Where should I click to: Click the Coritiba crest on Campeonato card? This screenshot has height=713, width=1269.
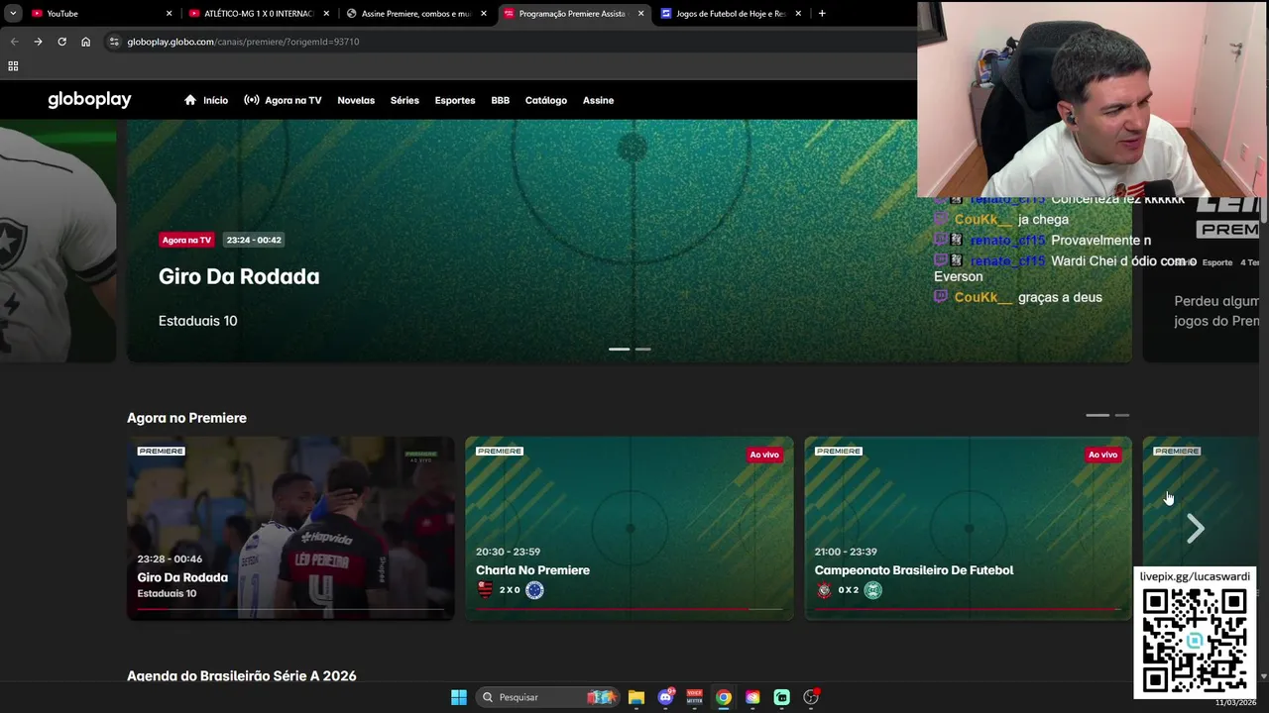pos(872,590)
